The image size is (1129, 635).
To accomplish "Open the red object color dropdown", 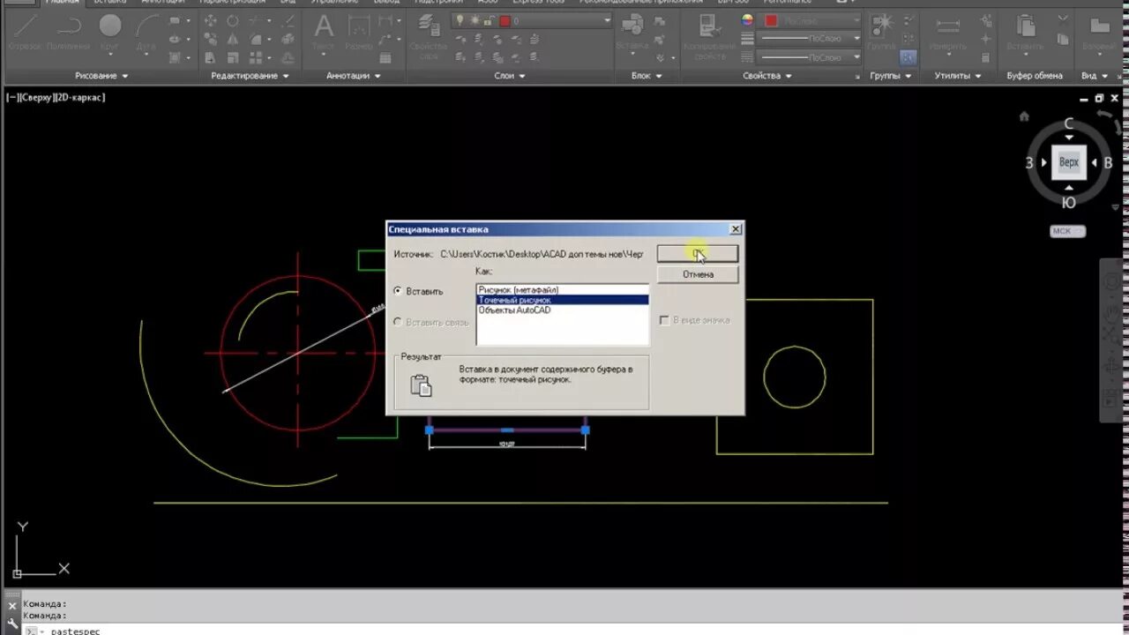I will tap(811, 19).
